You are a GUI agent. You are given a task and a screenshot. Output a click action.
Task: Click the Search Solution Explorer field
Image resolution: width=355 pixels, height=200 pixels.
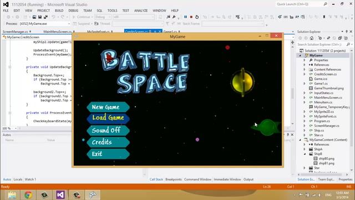coord(322,44)
